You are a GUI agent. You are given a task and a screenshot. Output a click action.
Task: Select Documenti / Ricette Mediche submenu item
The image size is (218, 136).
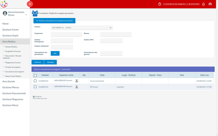pos(12,57)
